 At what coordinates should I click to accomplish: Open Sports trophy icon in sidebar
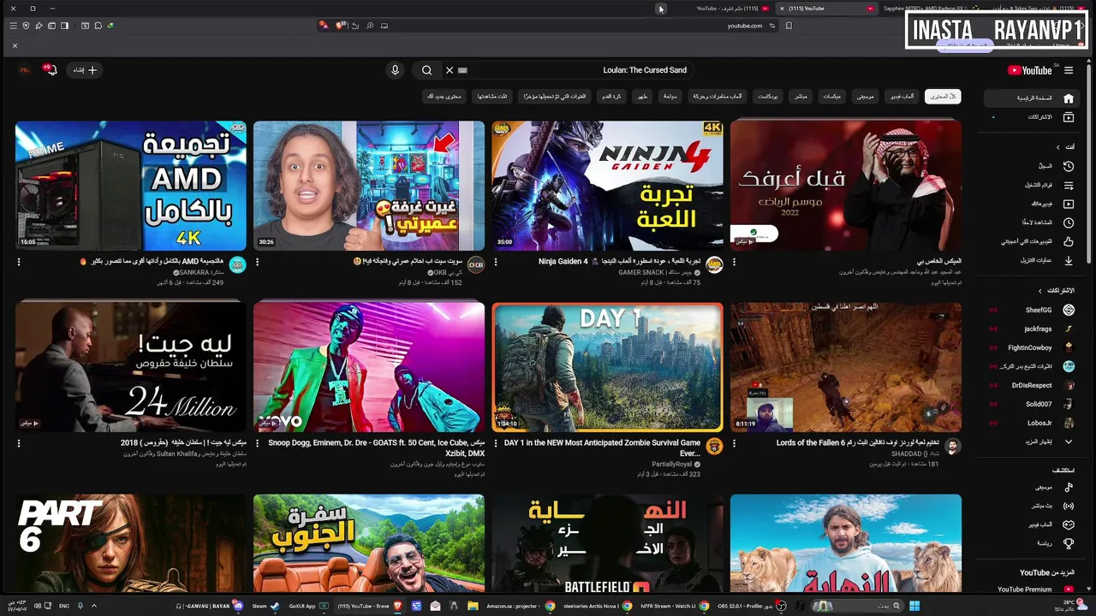pos(1069,543)
